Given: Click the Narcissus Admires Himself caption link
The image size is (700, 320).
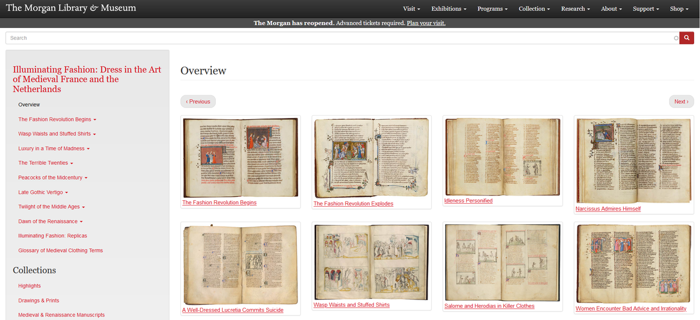Looking at the screenshot, I should (x=608, y=208).
